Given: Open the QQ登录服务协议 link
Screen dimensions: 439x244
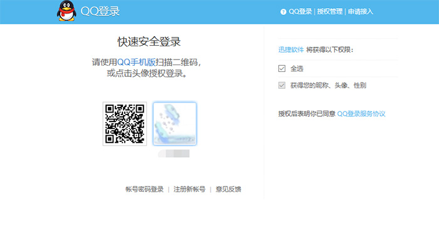Looking at the screenshot, I should 361,114.
